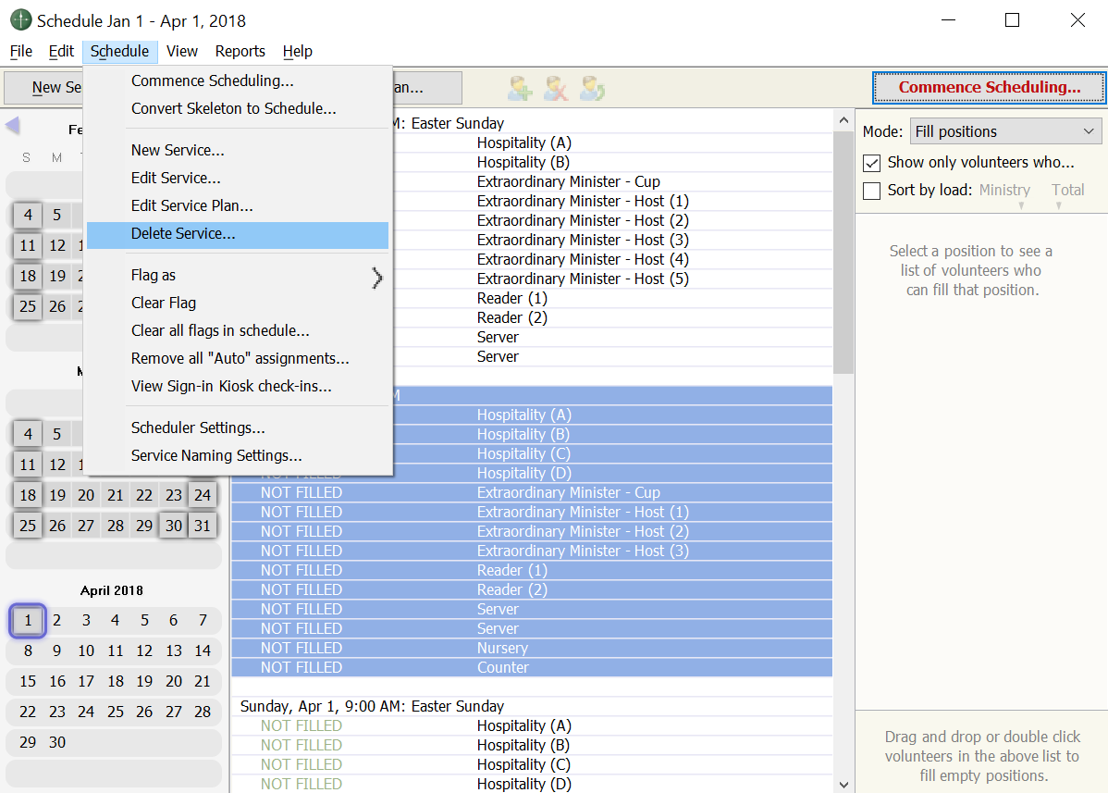
Task: Select Scheduler Settings... menu entry
Action: click(x=198, y=428)
